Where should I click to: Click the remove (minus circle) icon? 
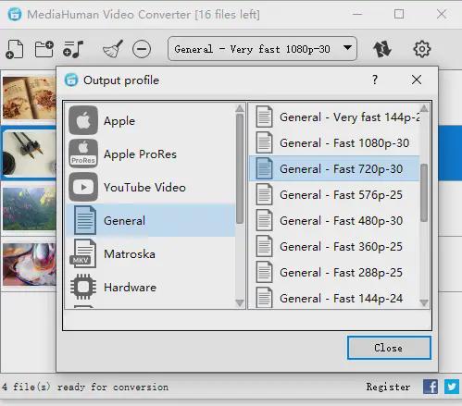[x=142, y=49]
